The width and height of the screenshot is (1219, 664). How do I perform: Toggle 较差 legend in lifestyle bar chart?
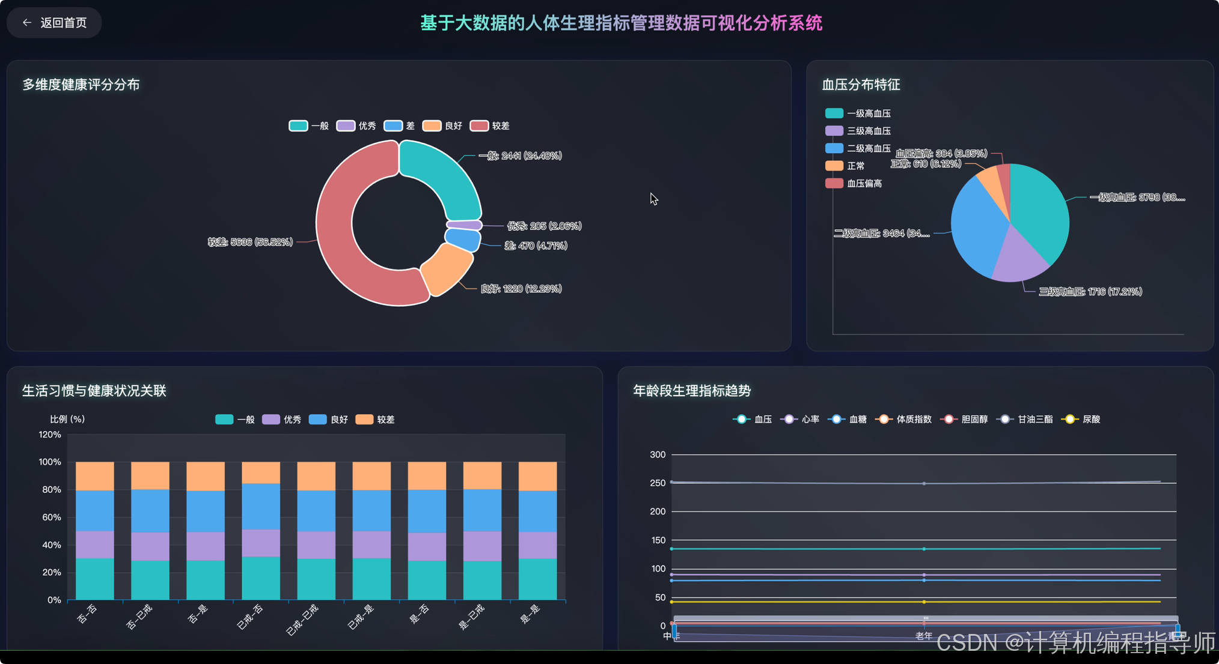coord(375,419)
